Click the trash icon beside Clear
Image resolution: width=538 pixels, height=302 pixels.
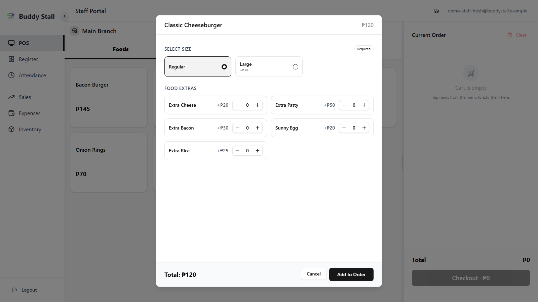[x=510, y=35]
